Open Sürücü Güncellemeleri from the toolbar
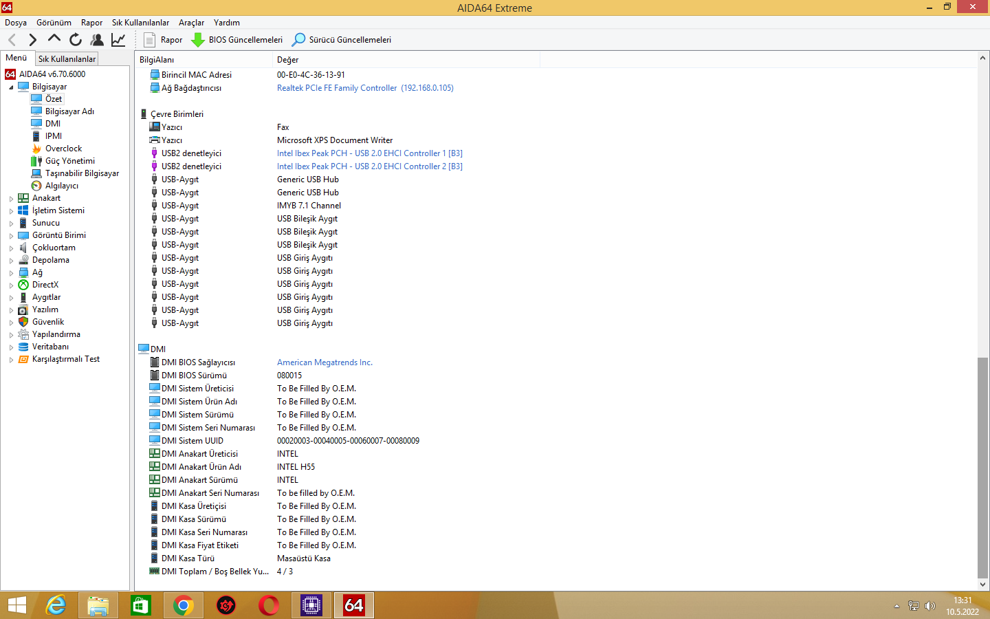Screen dimensions: 990x619 pyautogui.click(x=342, y=40)
